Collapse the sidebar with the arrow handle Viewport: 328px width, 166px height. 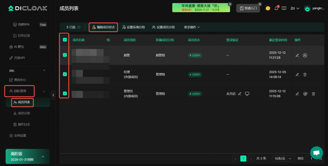pos(53,95)
